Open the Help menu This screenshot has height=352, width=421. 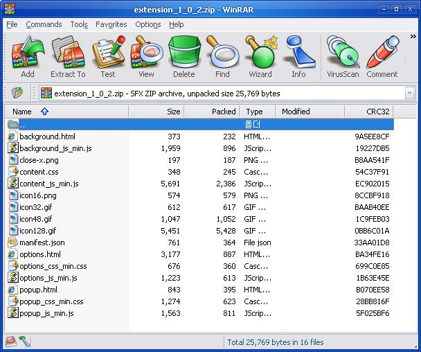(x=177, y=24)
